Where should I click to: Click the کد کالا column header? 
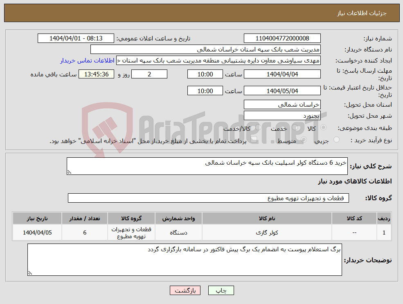click(x=354, y=219)
